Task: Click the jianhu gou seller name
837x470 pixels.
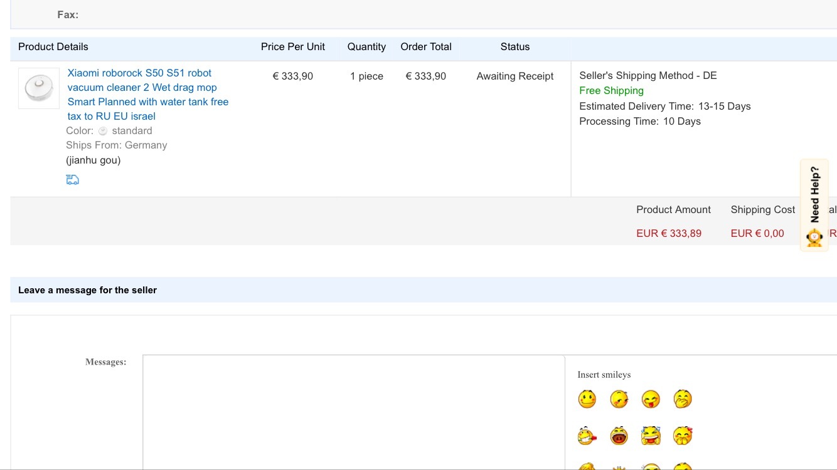Action: tap(93, 160)
